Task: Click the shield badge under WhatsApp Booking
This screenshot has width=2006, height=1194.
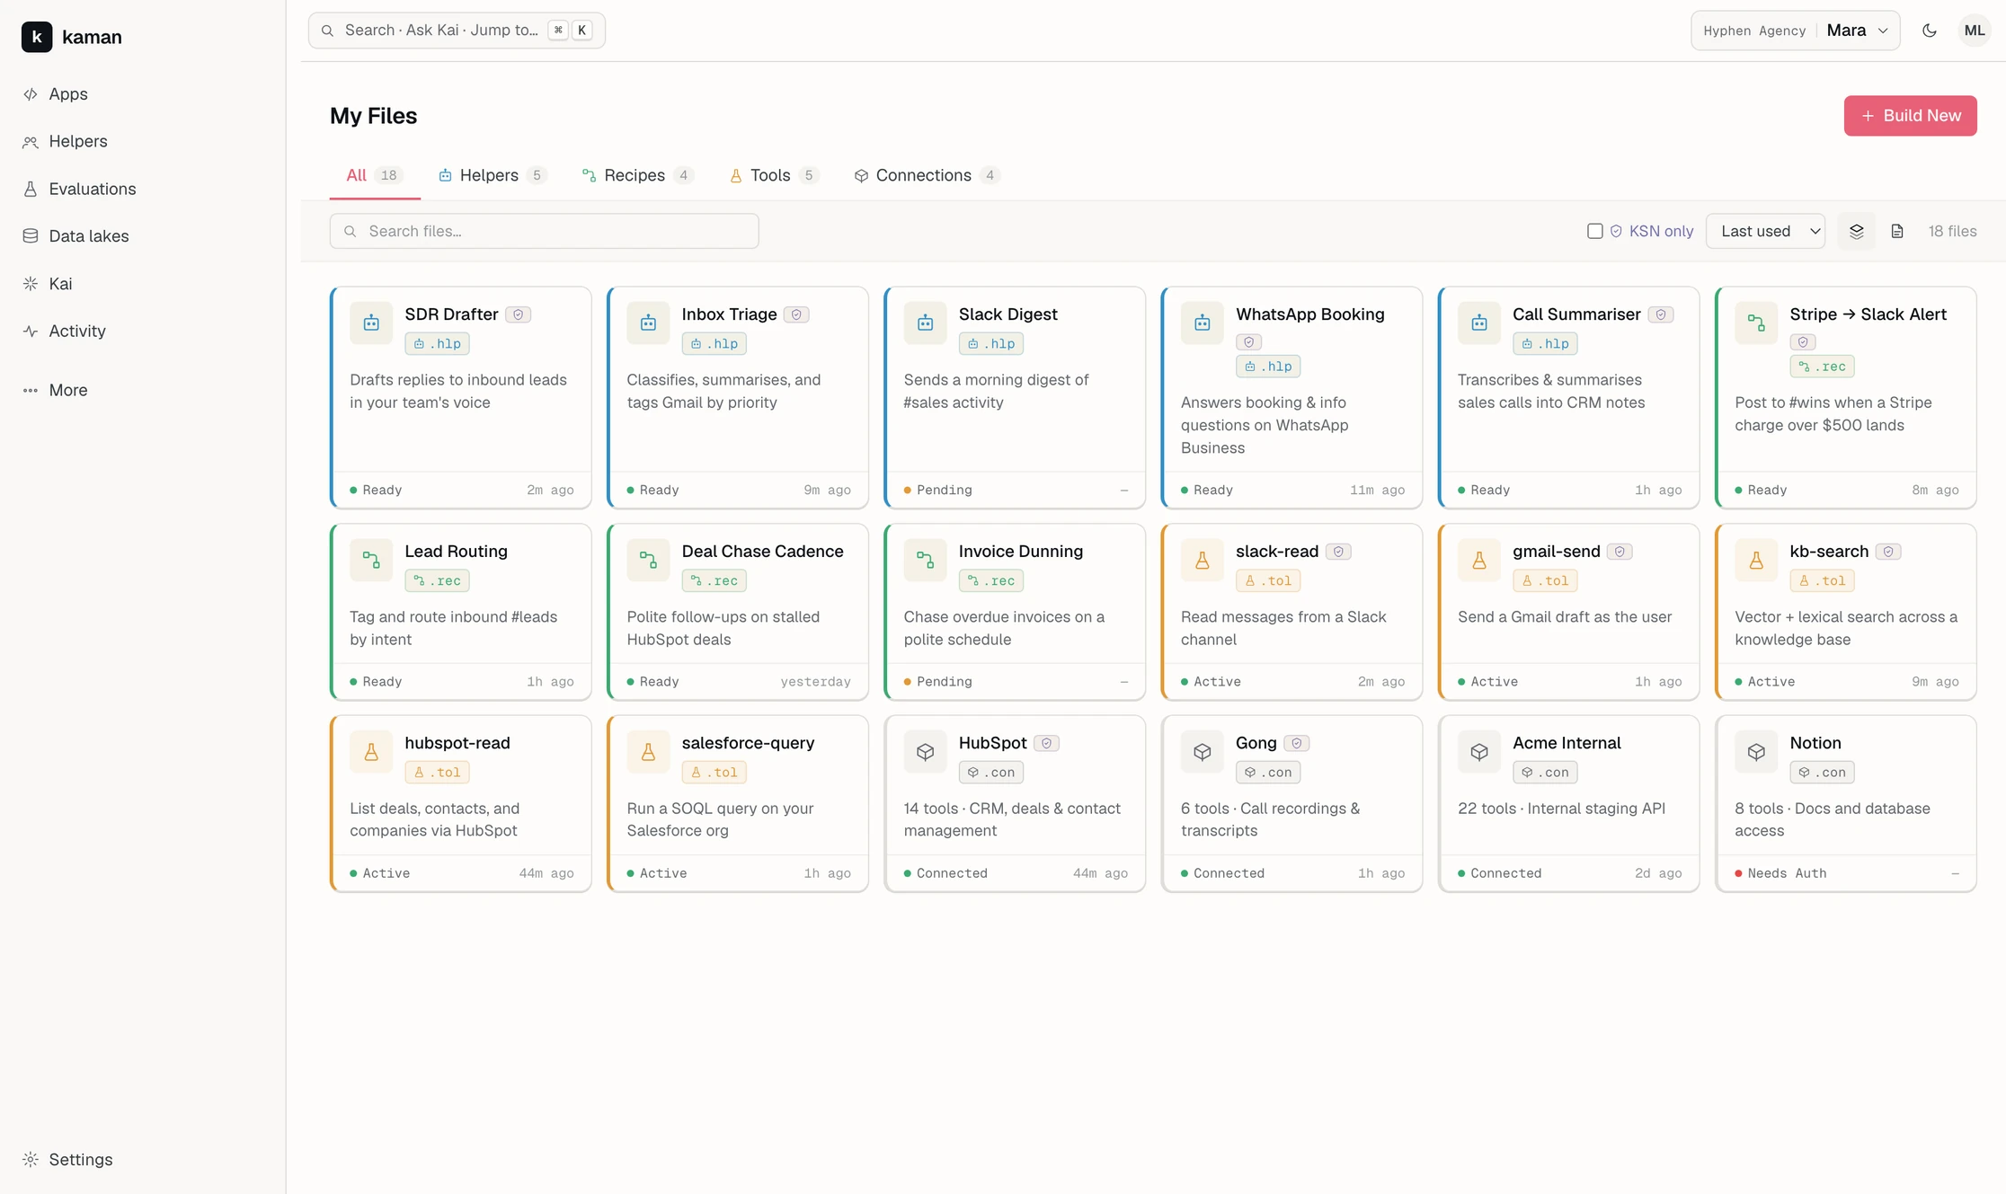Action: [1249, 342]
